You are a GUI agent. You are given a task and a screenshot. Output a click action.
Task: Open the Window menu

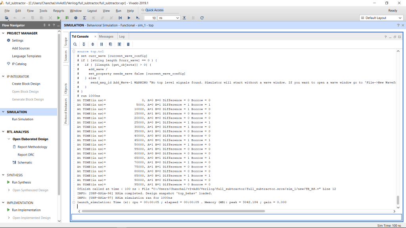coord(76,11)
